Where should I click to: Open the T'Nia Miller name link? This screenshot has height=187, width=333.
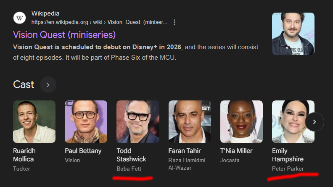(236, 151)
